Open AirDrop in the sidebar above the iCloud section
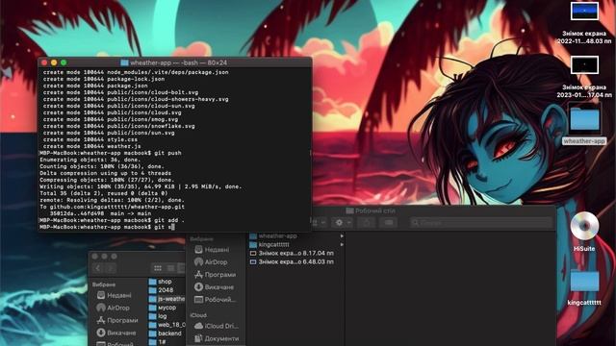The width and height of the screenshot is (616, 346). click(216, 262)
